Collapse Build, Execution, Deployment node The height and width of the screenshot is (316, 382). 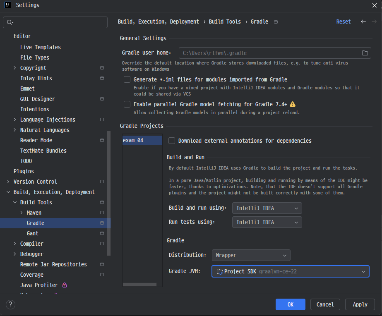(8, 192)
